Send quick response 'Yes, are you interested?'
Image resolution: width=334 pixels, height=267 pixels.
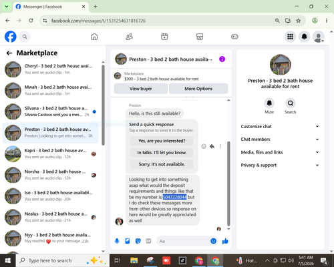[162, 141]
